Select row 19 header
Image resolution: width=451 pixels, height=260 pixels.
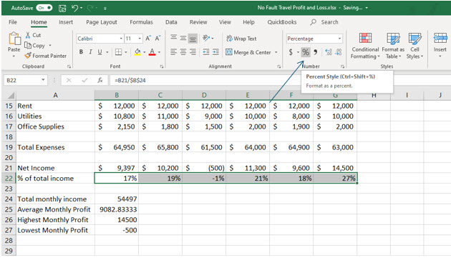click(9, 147)
